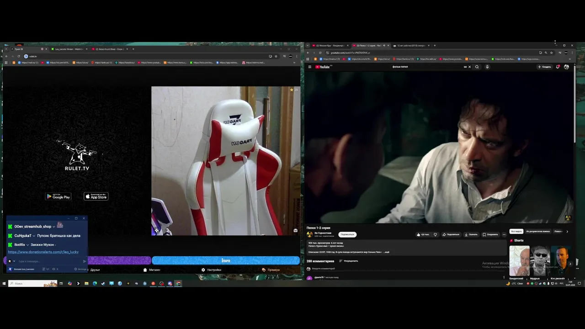Switch to Михаил Круг tab in right browser
Viewport: 585px width, 329px height.
coord(330,45)
